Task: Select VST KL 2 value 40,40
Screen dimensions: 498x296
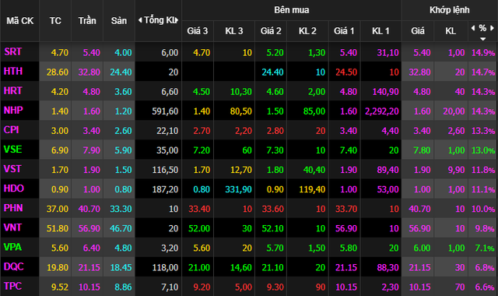Action: point(314,170)
